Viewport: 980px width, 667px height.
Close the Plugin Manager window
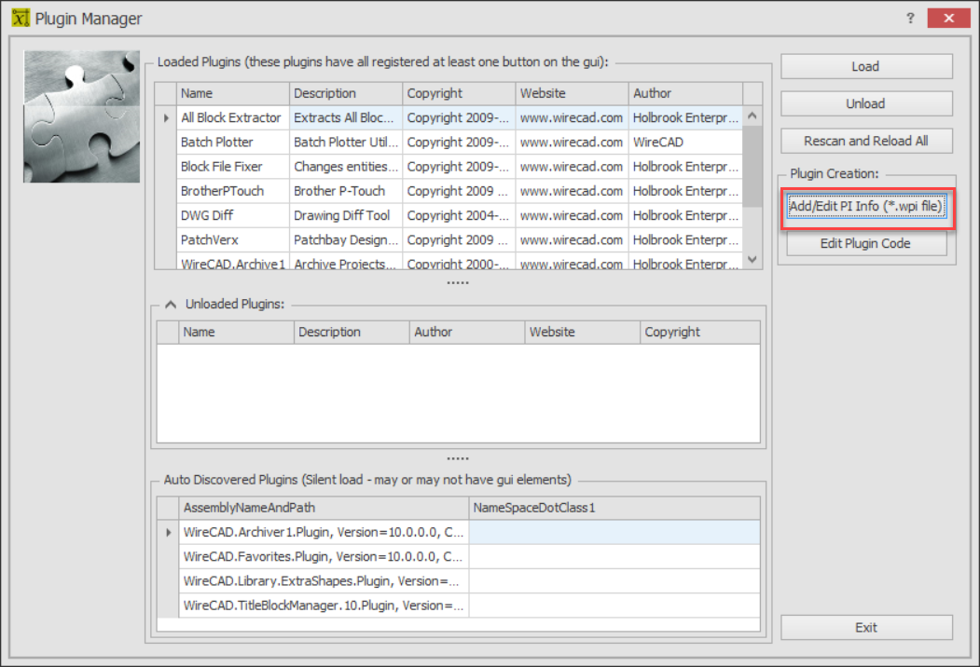point(948,18)
